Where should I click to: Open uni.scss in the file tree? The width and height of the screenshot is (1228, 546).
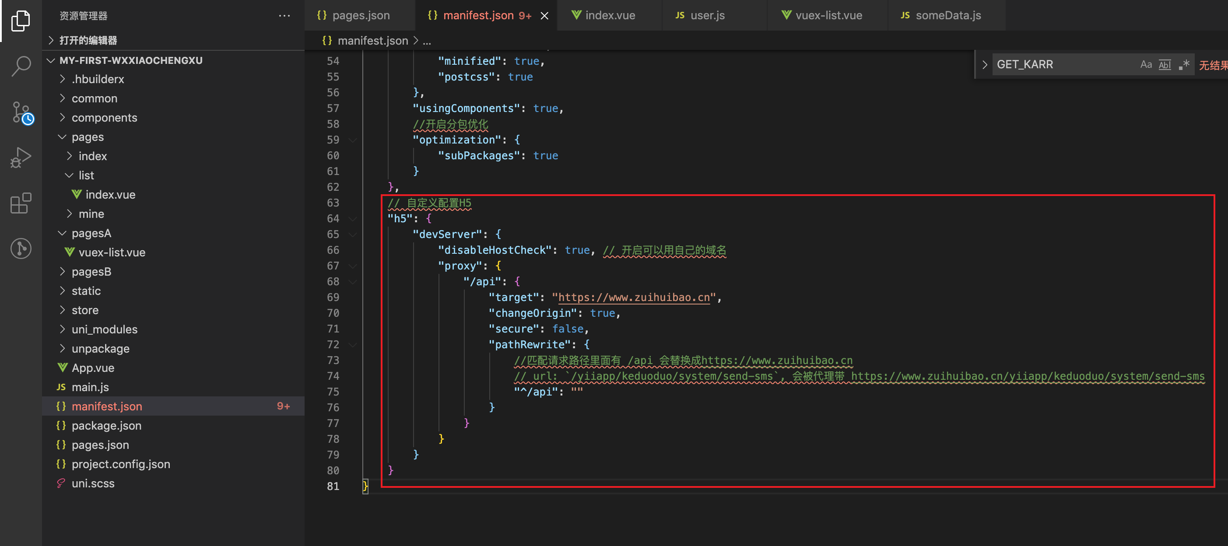tap(173, 483)
